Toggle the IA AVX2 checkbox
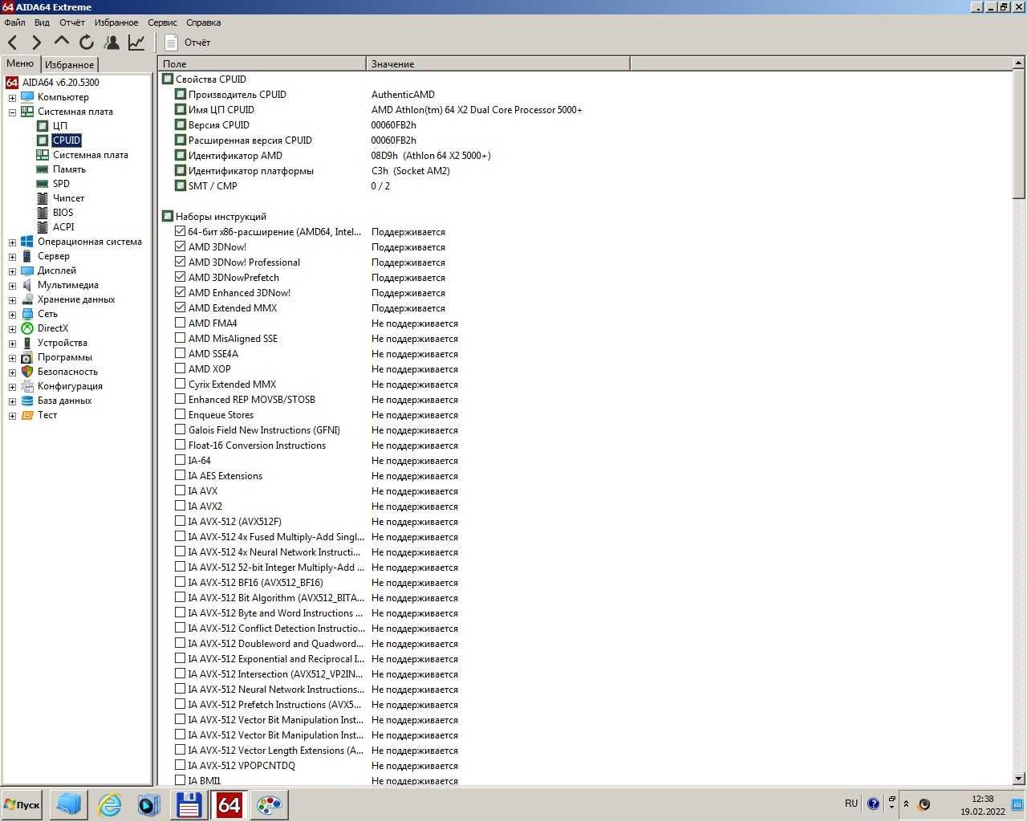 point(180,506)
